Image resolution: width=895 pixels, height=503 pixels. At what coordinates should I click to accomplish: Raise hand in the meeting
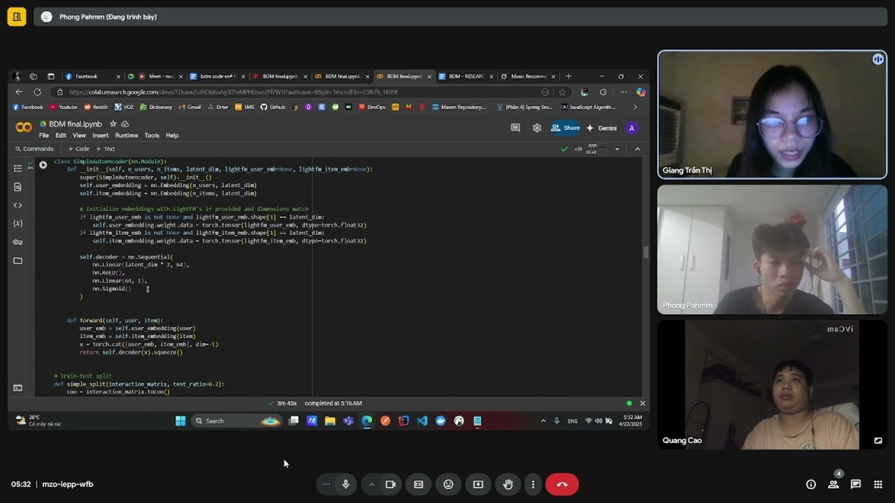508,484
